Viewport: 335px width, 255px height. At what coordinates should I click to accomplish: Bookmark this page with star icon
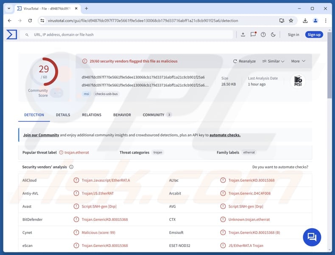pos(291,21)
